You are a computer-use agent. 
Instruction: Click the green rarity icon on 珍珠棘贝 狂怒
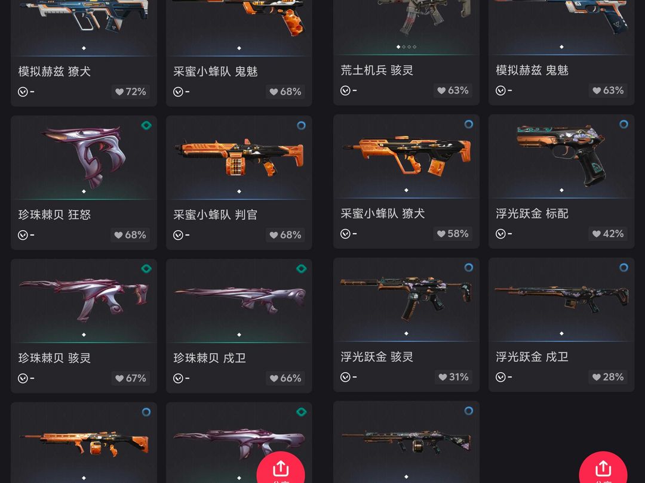tap(146, 125)
